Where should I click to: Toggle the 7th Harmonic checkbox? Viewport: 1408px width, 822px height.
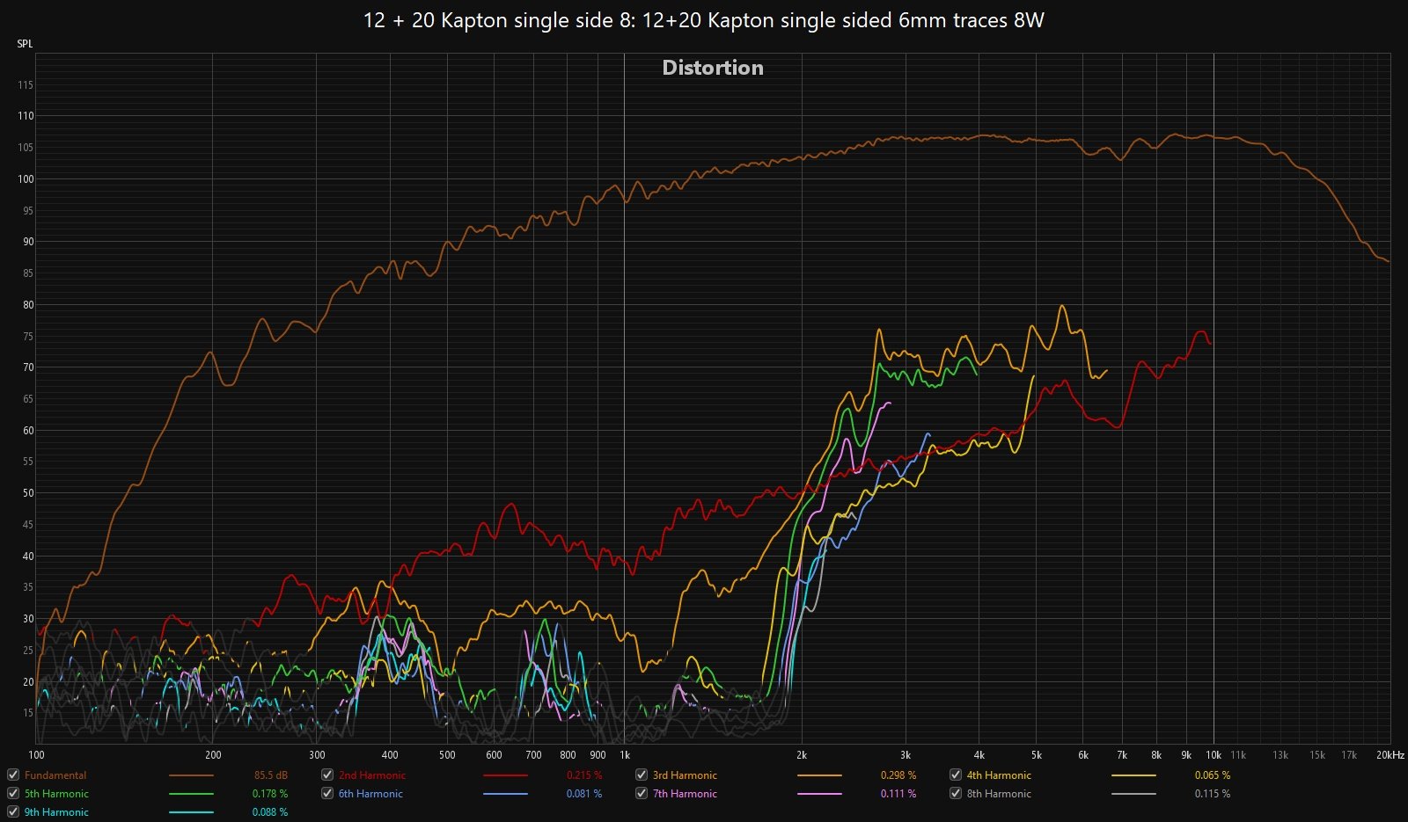coord(642,793)
